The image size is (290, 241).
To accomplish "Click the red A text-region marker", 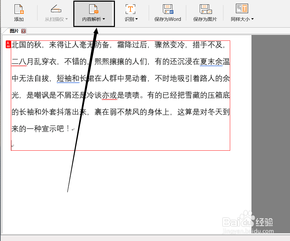I will 8,44.
